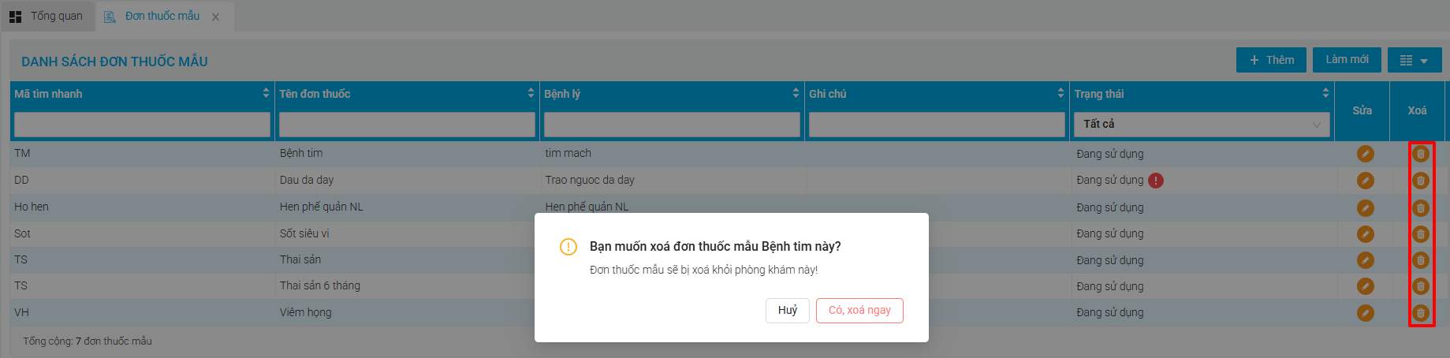Image resolution: width=1450 pixels, height=358 pixels.
Task: Click delete trash icon for Bệnh tim row
Action: 1420,154
